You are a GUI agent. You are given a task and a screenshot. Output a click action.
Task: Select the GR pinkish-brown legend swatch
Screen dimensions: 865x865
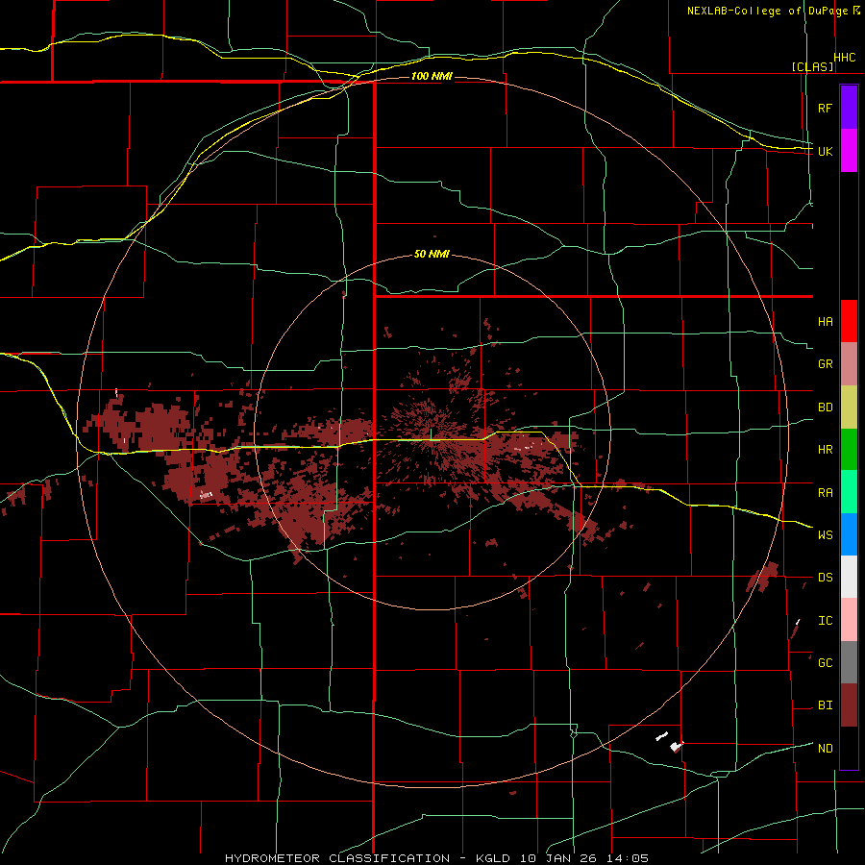[x=849, y=364]
